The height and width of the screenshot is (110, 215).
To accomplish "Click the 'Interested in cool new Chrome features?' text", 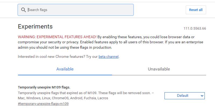I will point(58,57).
